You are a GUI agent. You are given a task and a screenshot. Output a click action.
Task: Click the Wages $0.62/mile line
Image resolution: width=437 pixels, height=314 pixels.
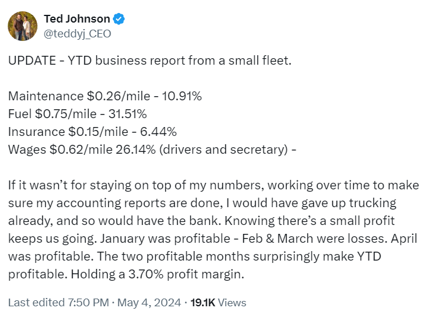pyautogui.click(x=152, y=150)
